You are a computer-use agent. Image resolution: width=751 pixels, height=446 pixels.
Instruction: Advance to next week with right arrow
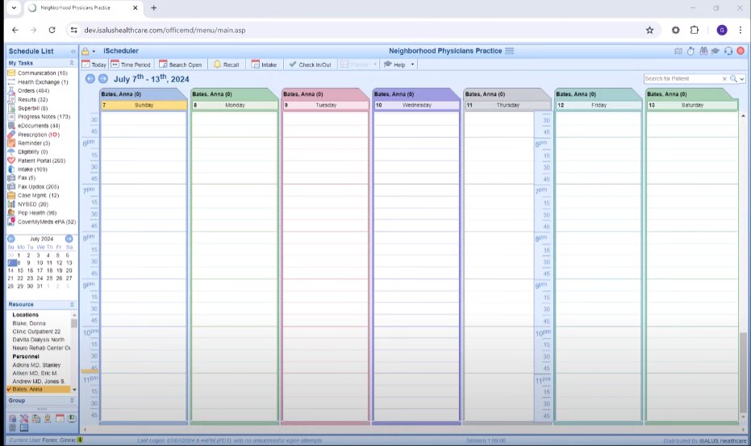[102, 79]
